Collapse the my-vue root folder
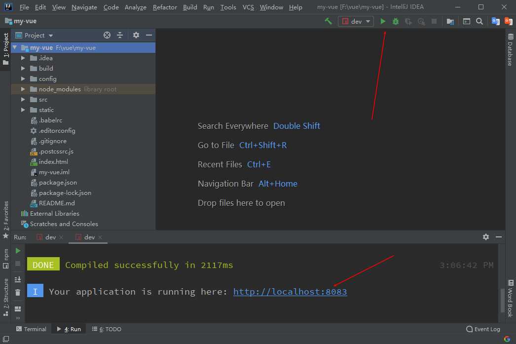Viewport: 516px width, 344px height. [x=15, y=48]
